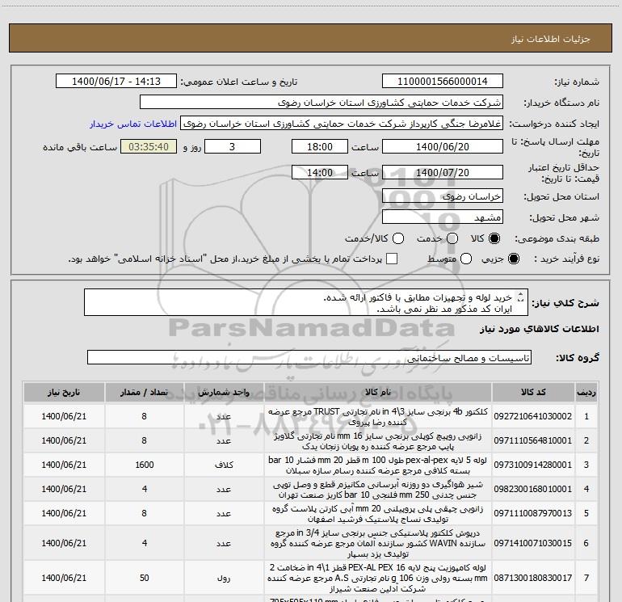Viewport: 622px width, 602px height.
Task: Toggle the اسناد خزانه اسلامی payment checkbox
Action: click(x=392, y=259)
